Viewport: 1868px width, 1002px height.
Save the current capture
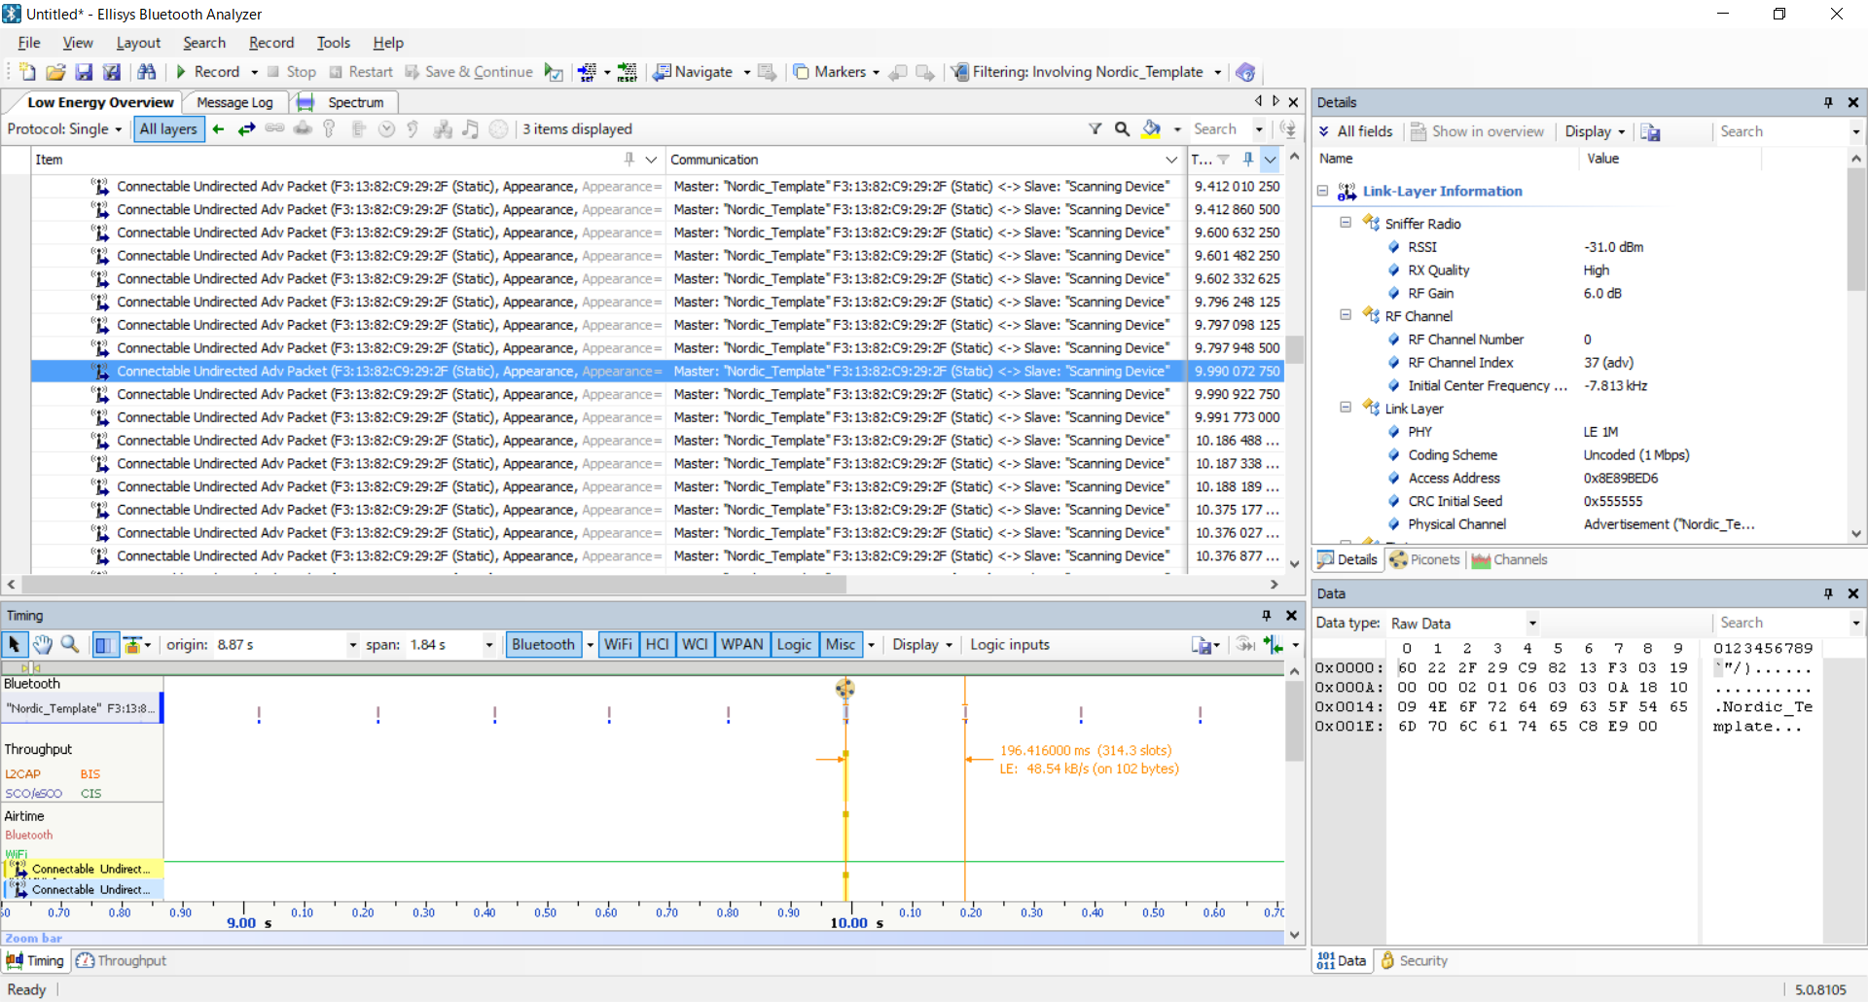[x=84, y=72]
